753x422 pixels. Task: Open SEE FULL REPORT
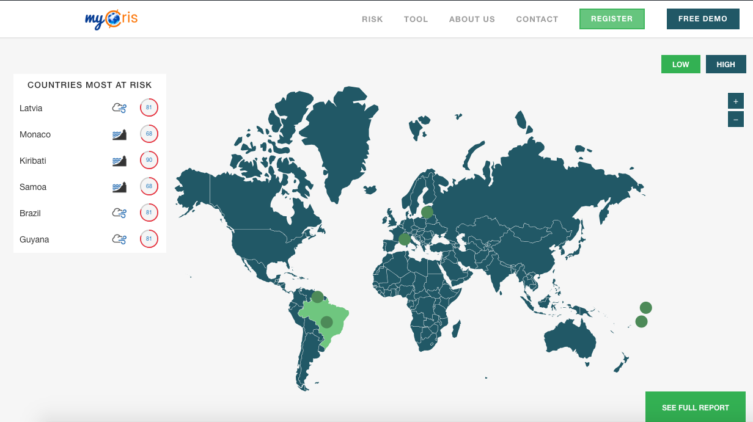pos(695,407)
